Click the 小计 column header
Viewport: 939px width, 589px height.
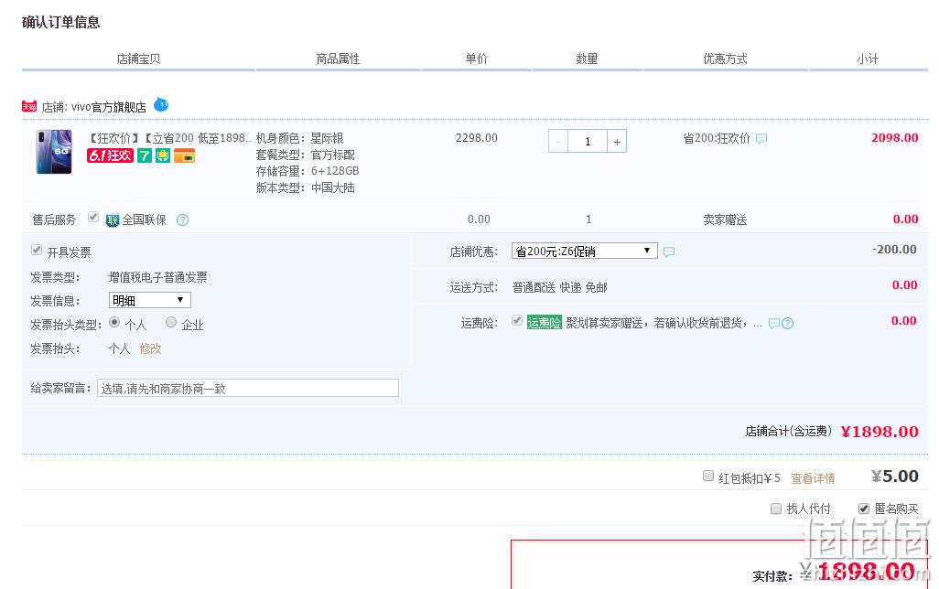point(868,59)
